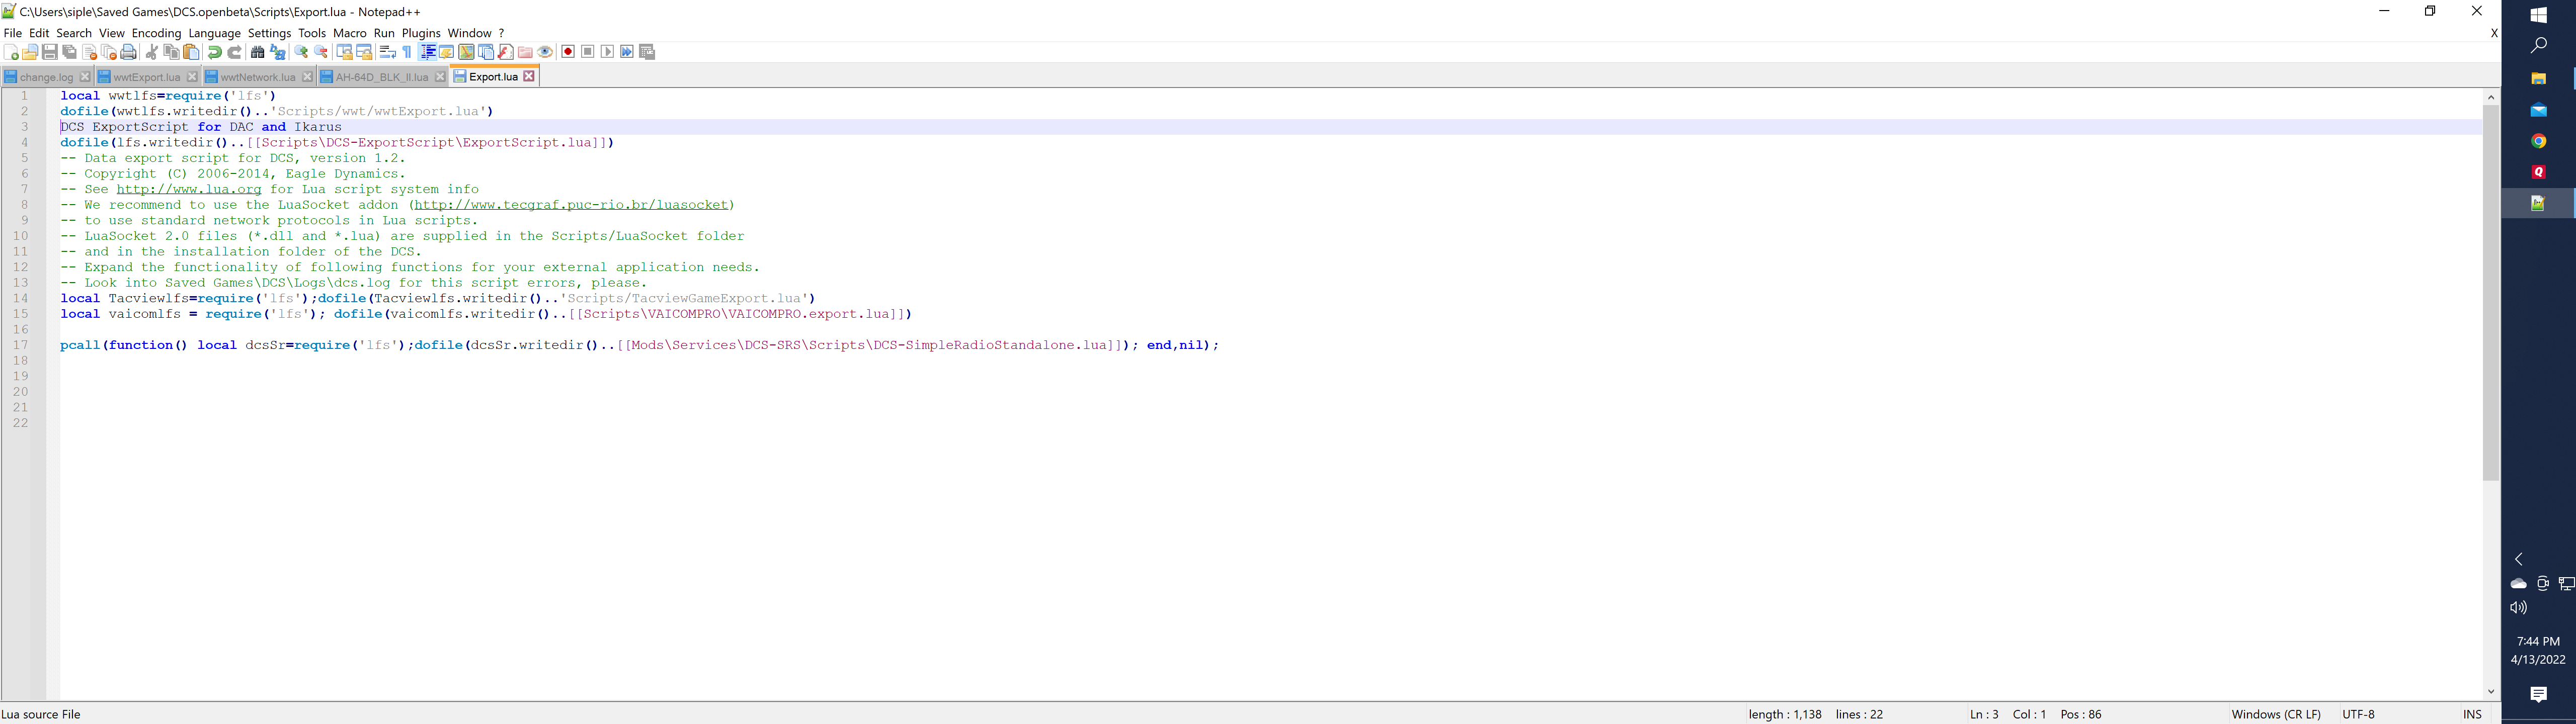Create a new file with New icon
Image resolution: width=2576 pixels, height=724 pixels.
coord(11,52)
